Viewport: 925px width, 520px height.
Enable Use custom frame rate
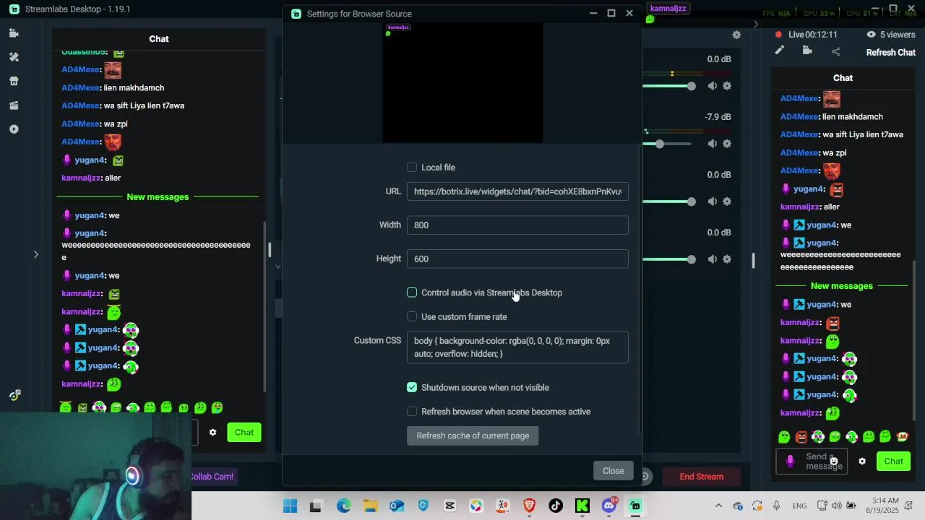click(x=412, y=317)
